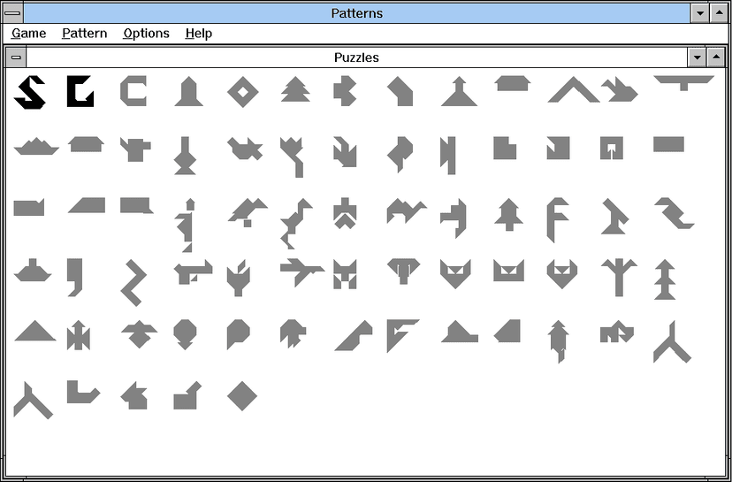
Task: Choose the slanted-left trapezoid pattern
Action: point(87,205)
